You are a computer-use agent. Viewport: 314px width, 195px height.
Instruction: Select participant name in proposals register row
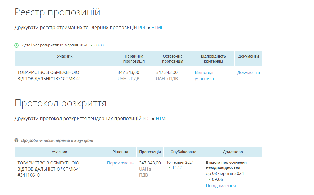[x=49, y=75]
